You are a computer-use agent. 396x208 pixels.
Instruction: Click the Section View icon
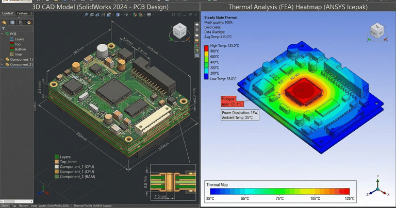tap(103, 15)
